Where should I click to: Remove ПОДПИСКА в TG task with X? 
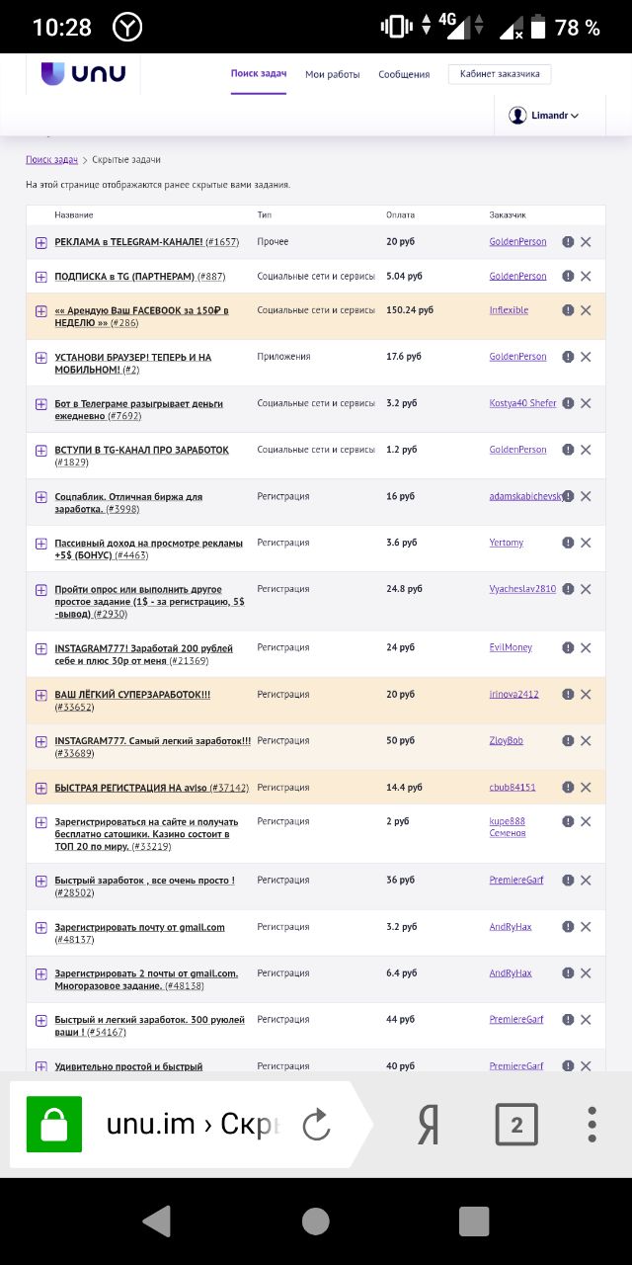[x=586, y=277]
